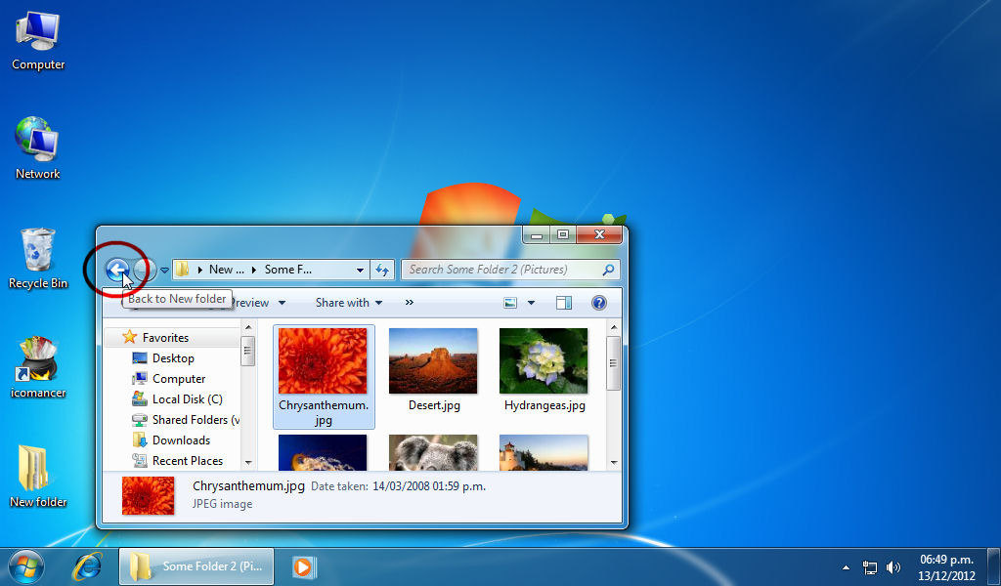Select the icomancer desktop shortcut
Image resolution: width=1001 pixels, height=586 pixels.
[38, 368]
